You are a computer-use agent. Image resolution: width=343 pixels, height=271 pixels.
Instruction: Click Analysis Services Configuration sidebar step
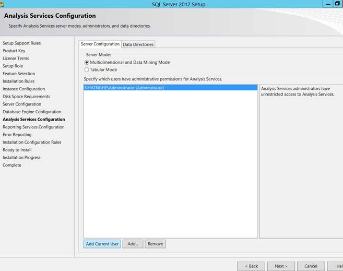[x=34, y=120]
